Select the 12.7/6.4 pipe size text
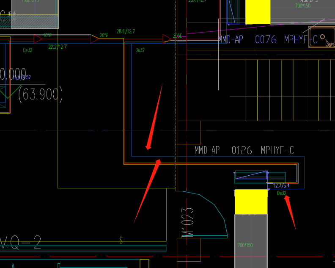Viewport: 335px width, 268px height. pos(281,186)
